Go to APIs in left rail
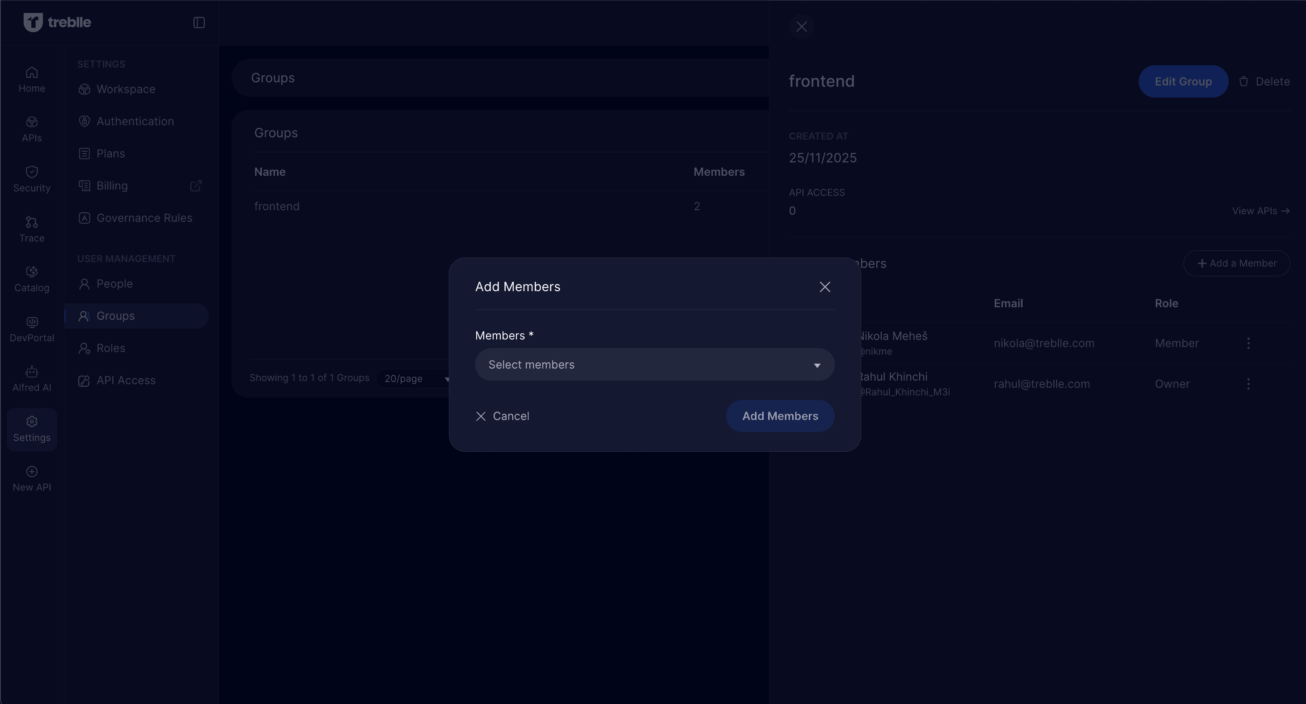The height and width of the screenshot is (704, 1306). coord(31,129)
